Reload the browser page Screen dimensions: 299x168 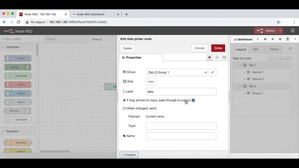[x=18, y=22]
